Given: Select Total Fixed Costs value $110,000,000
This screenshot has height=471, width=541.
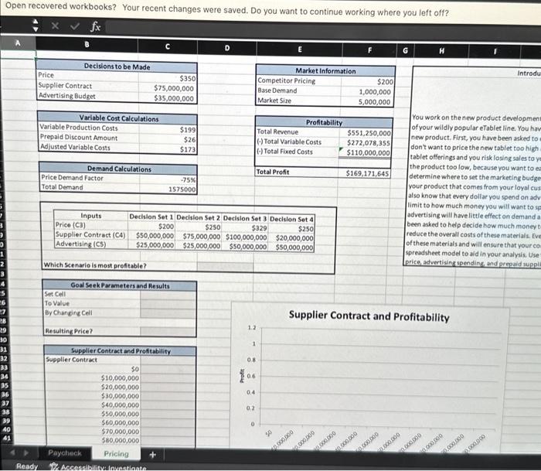Looking at the screenshot, I should coord(366,152).
